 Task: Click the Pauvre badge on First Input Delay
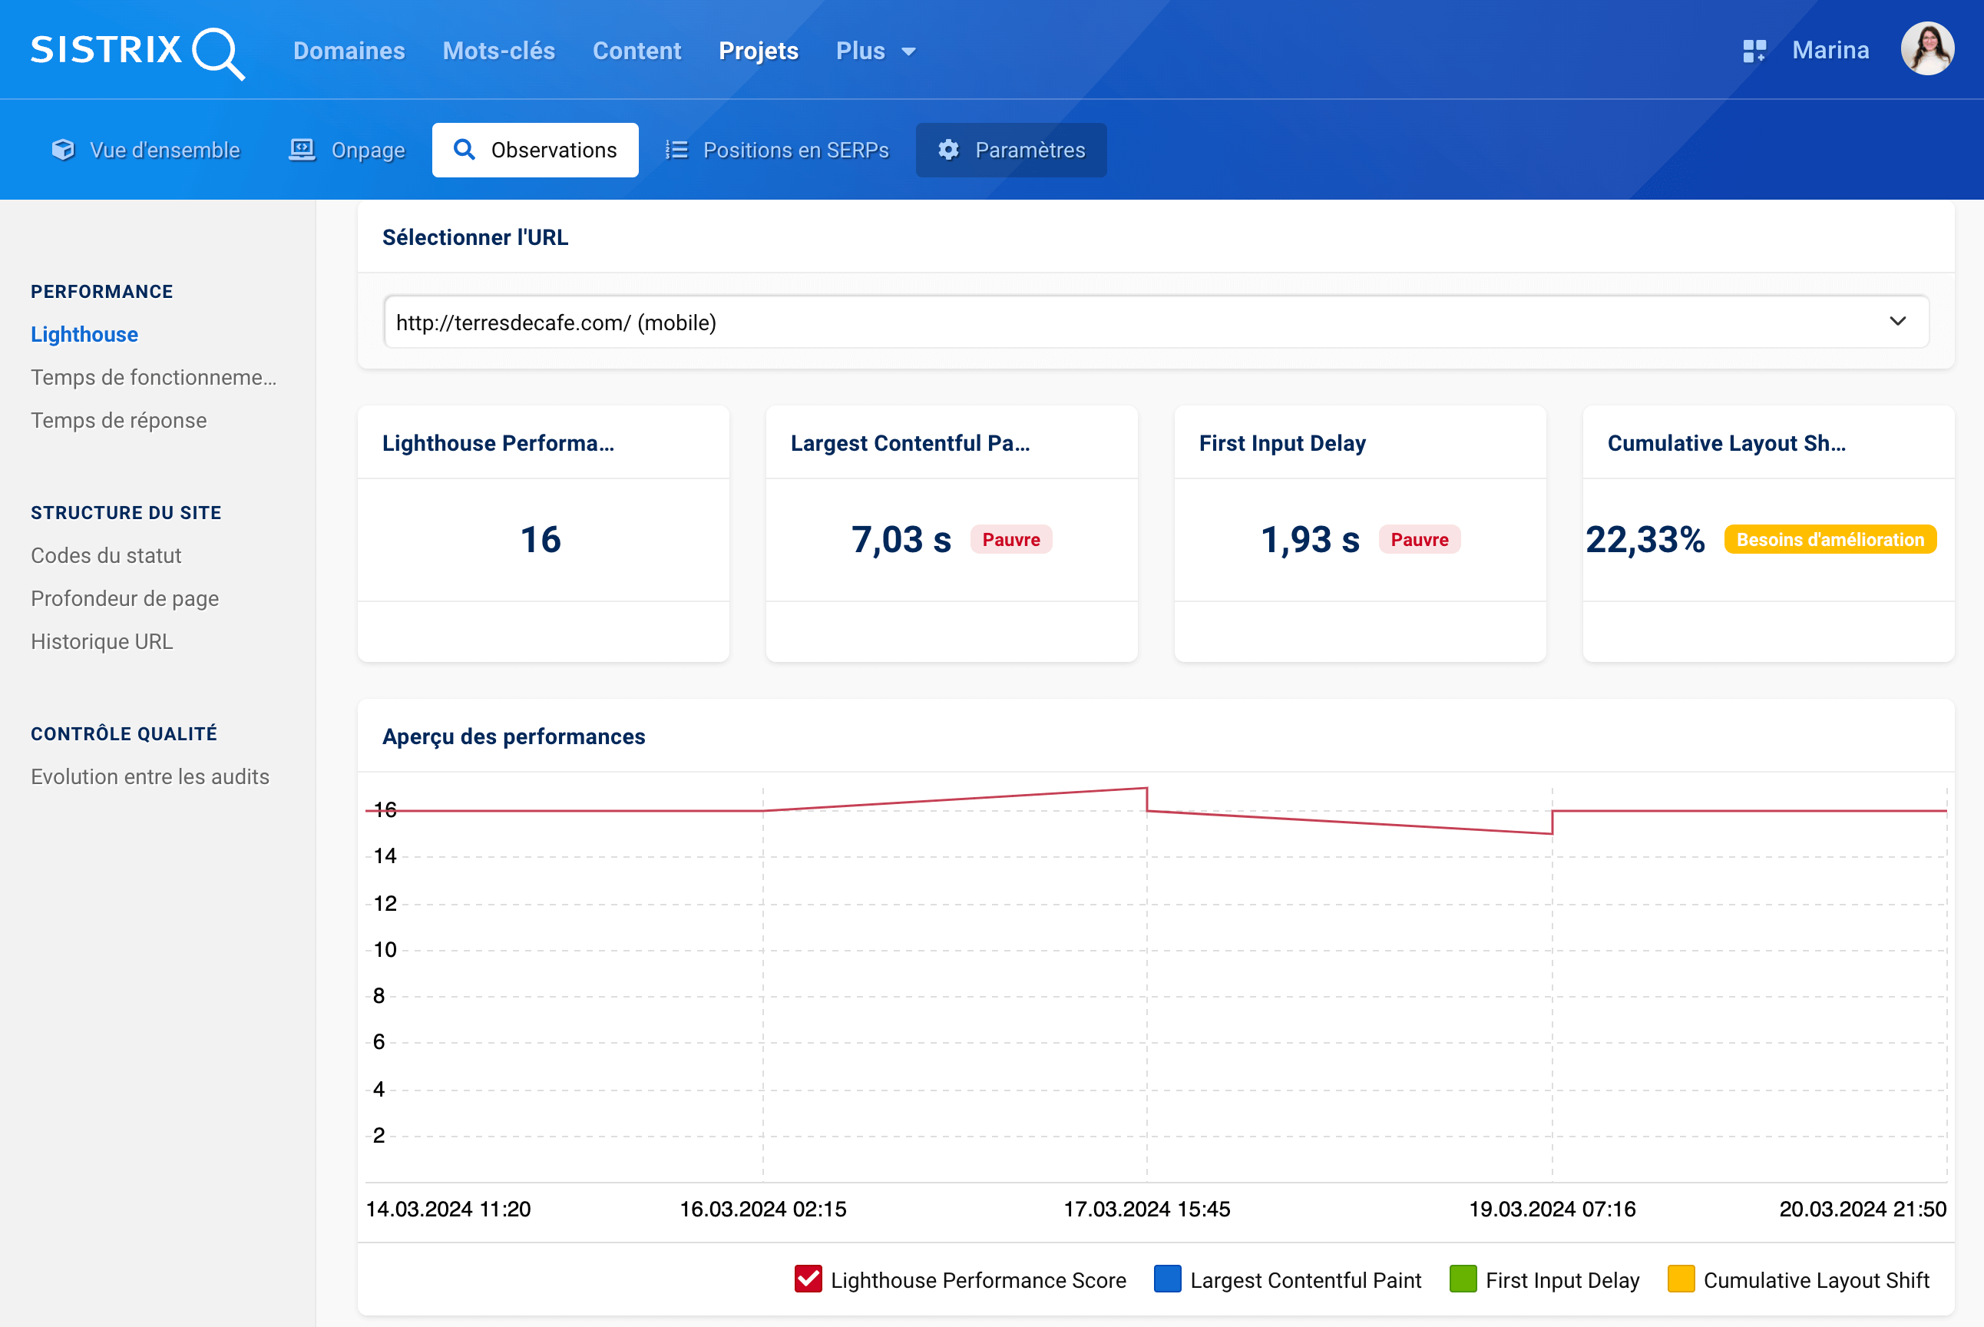click(1419, 540)
